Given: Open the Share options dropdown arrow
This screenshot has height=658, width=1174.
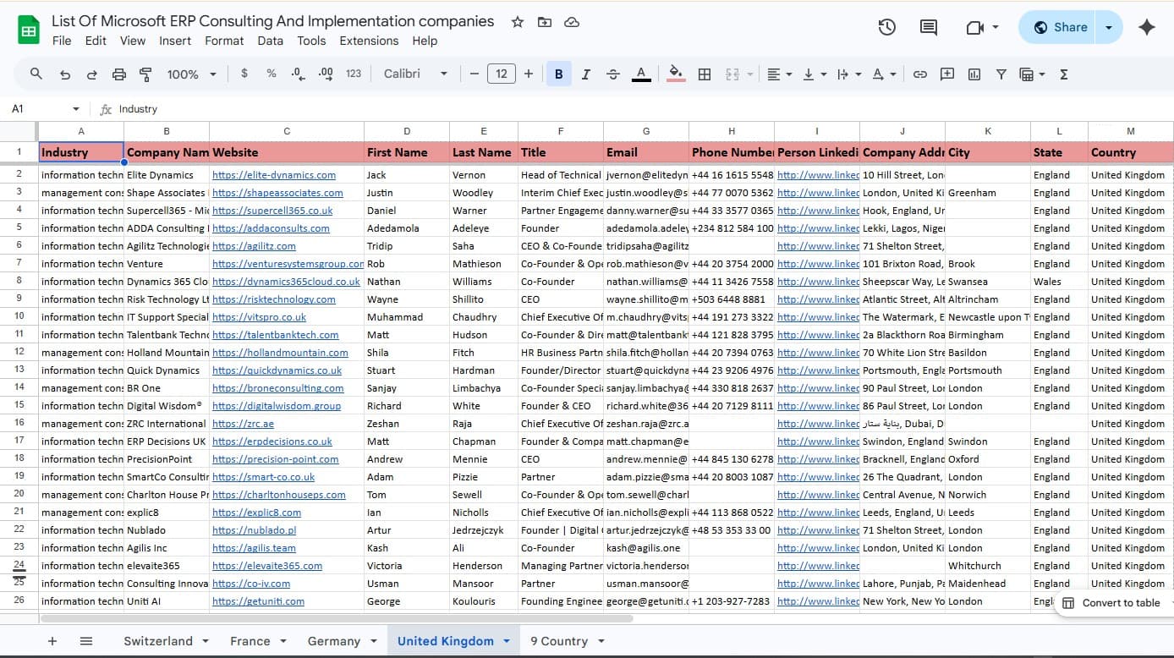Looking at the screenshot, I should coord(1109,27).
